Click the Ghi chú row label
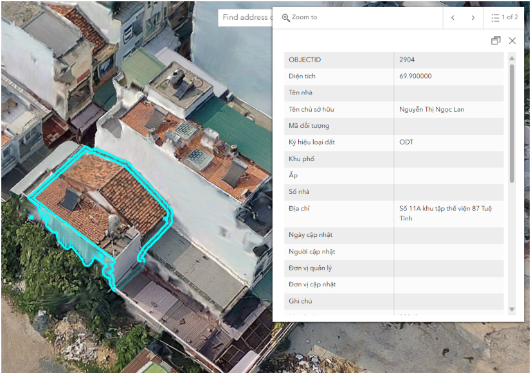Viewport: 531px width, 375px height. [x=300, y=301]
